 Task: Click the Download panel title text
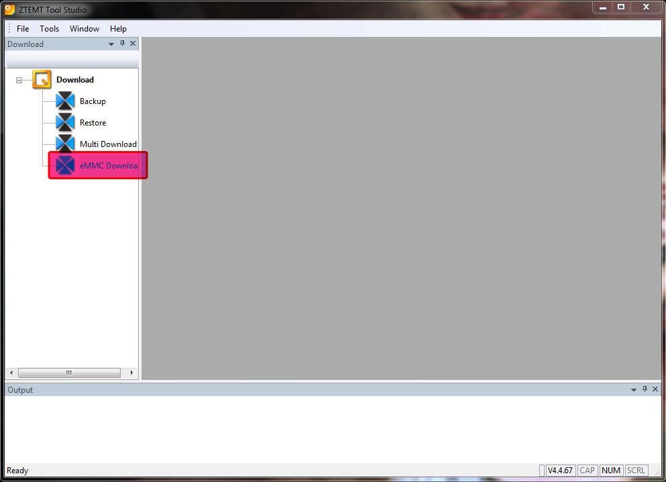point(25,44)
